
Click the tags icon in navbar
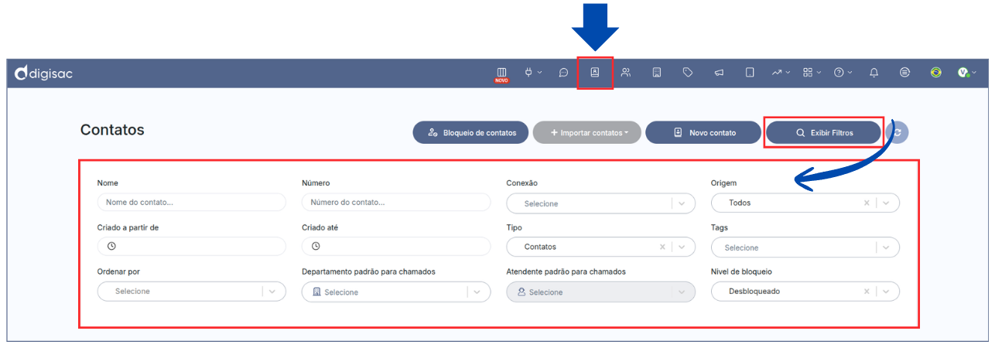click(x=688, y=73)
